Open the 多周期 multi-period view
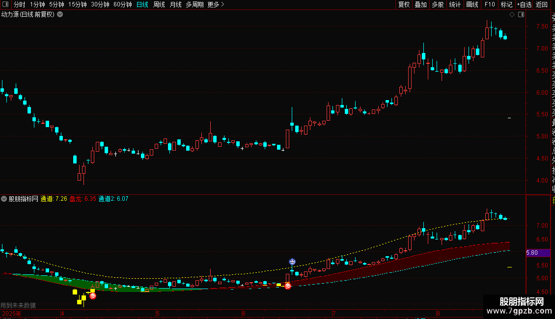Screen dimensions: 555x319 pos(194,4)
